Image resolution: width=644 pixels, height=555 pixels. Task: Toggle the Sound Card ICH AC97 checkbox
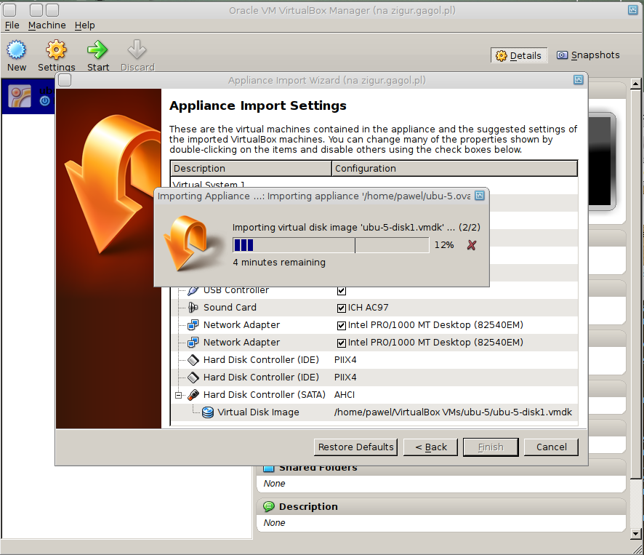click(x=342, y=308)
